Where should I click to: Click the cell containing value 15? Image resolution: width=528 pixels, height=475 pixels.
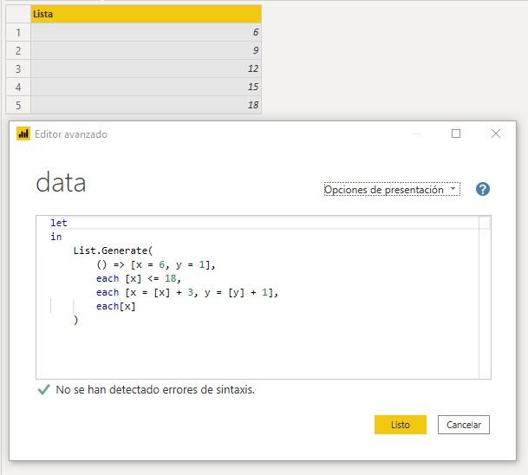[146, 88]
